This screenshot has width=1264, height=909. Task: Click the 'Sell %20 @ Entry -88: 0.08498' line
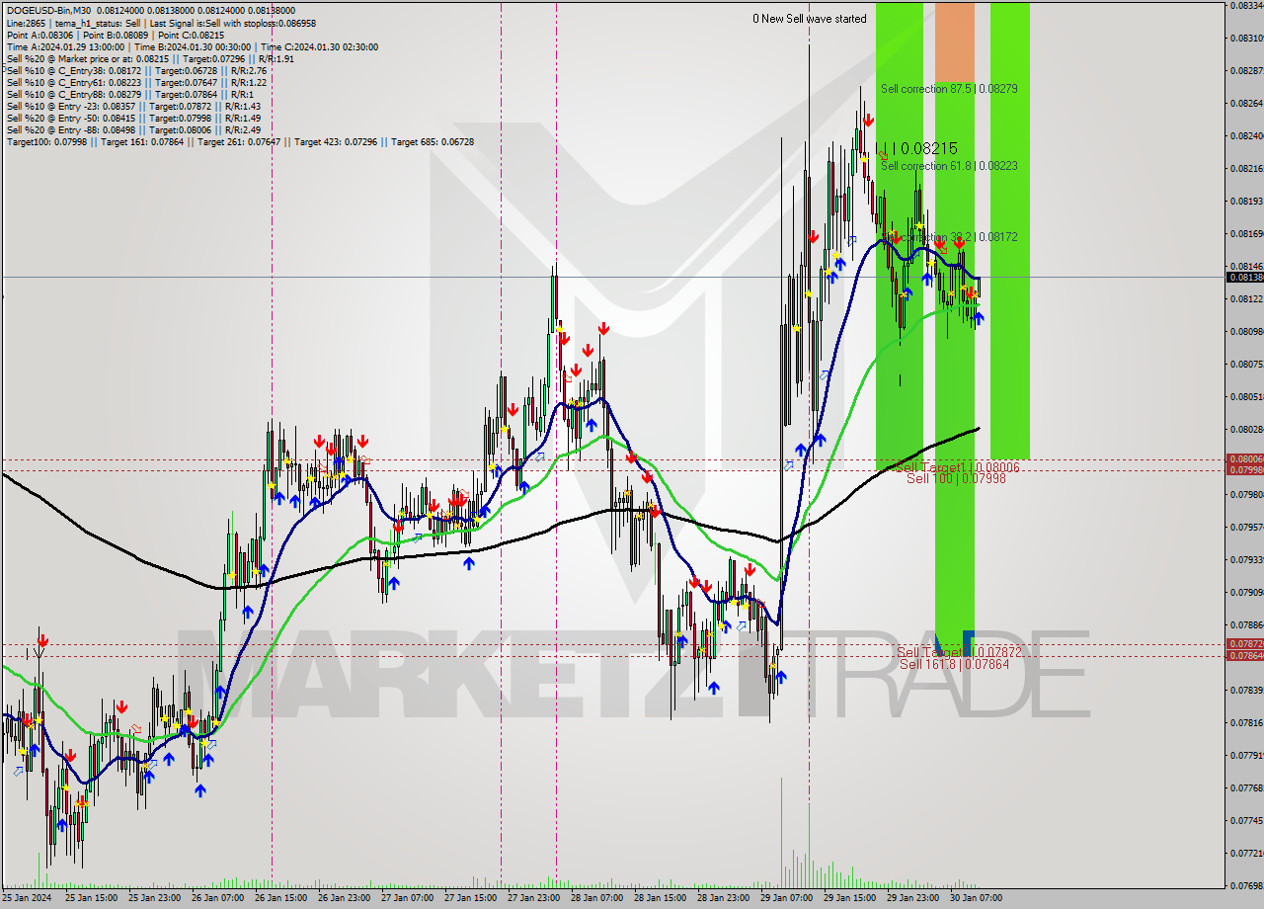133,129
